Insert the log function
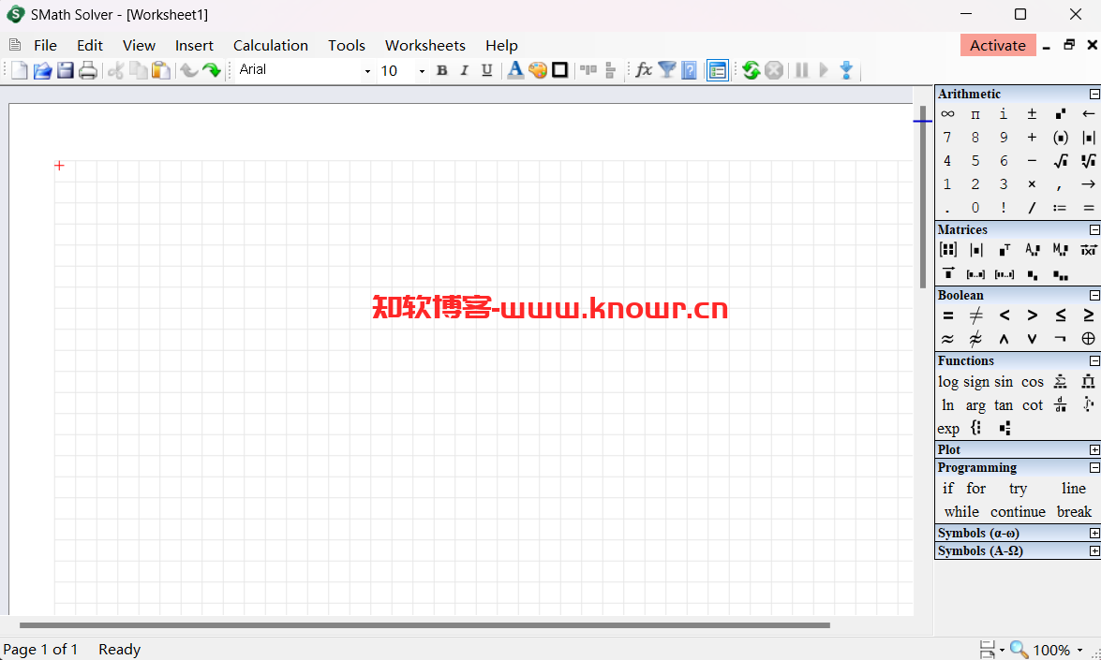 [x=948, y=382]
